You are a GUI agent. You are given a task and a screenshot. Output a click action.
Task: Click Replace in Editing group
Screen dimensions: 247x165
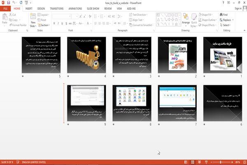[226, 20]
